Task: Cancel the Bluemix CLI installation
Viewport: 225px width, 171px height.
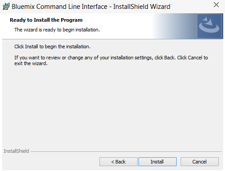Action: pos(200,162)
